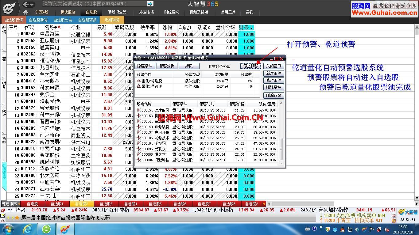Click alert icon for 300105 龙源技术
This screenshot has width=419, height=235.
point(139,138)
